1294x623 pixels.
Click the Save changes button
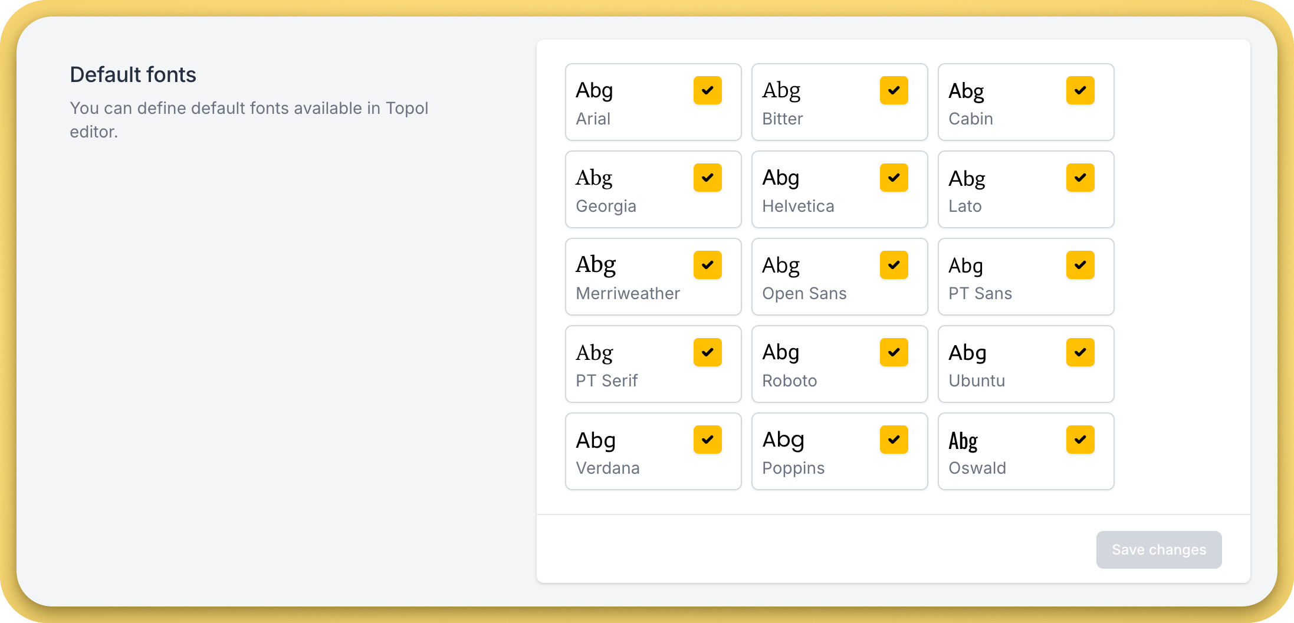pos(1158,550)
